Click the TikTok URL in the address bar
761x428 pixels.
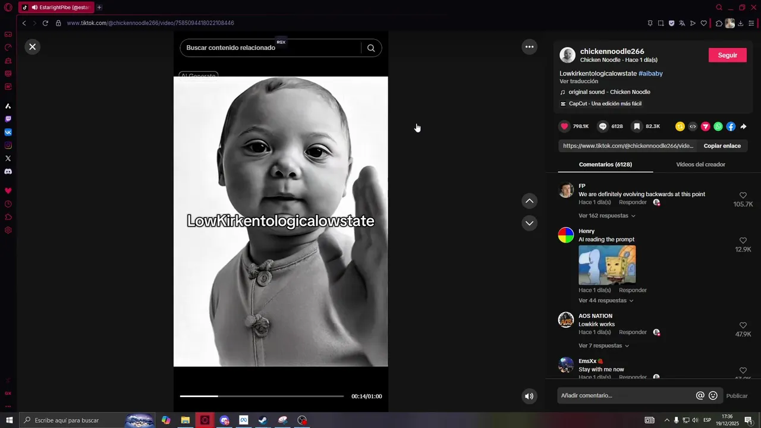coord(150,23)
